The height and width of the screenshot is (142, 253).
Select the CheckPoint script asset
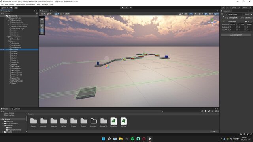(113, 122)
